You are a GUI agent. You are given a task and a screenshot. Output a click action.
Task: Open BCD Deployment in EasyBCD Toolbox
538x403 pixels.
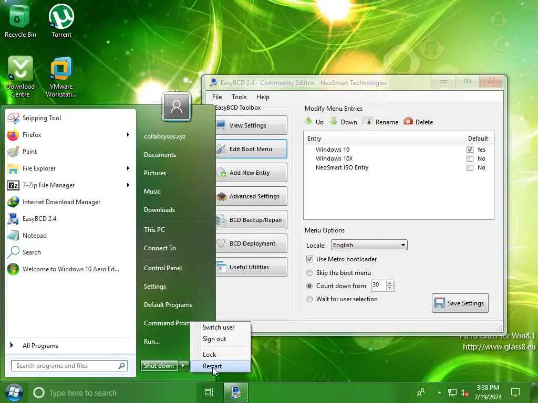251,243
